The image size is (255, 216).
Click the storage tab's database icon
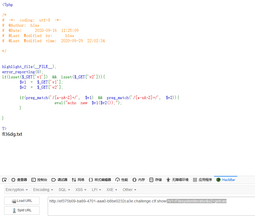151,180
